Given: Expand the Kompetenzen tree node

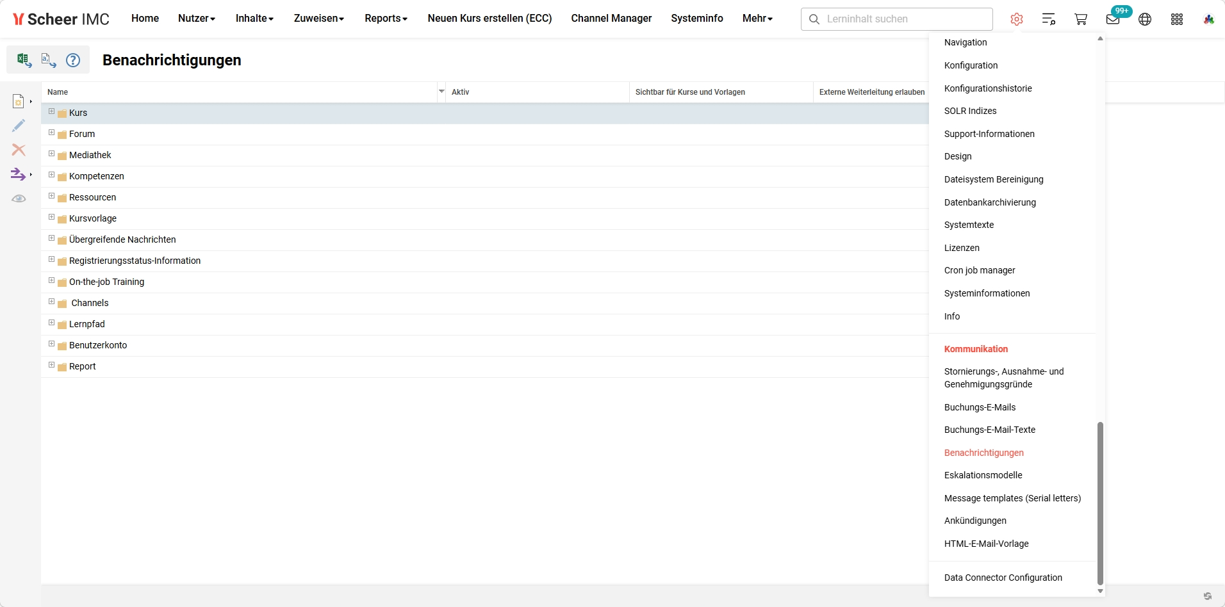Looking at the screenshot, I should click(x=51, y=175).
